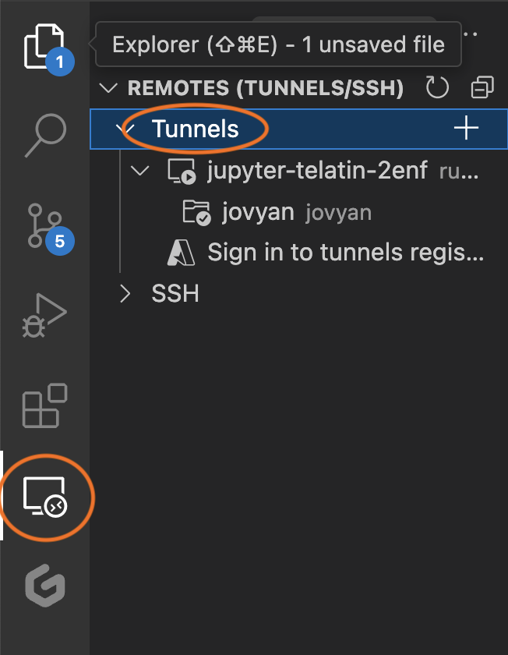
Task: Refresh the remotes list
Action: click(437, 88)
